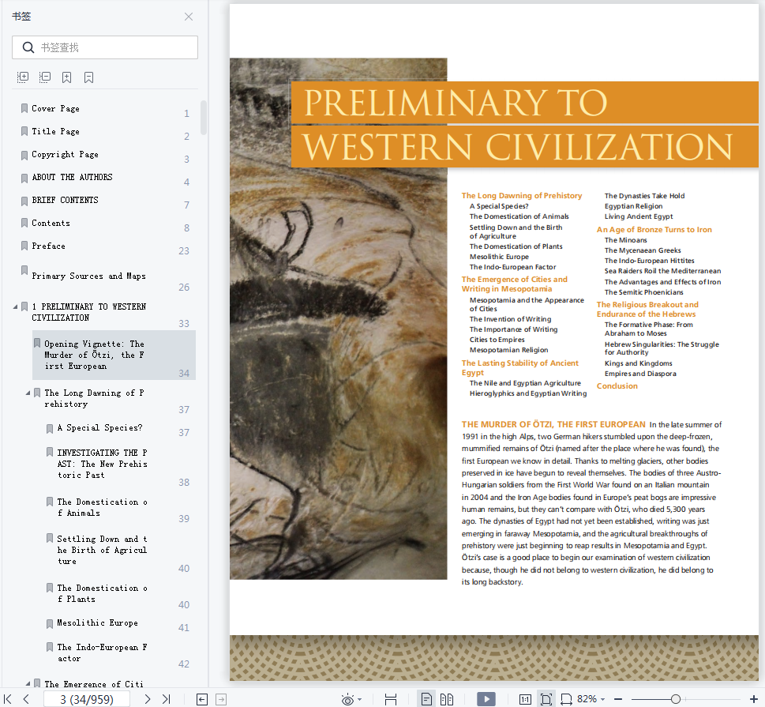Open 'INVESTIGATING THE PAST' bookmark
Image resolution: width=765 pixels, height=707 pixels.
(103, 464)
